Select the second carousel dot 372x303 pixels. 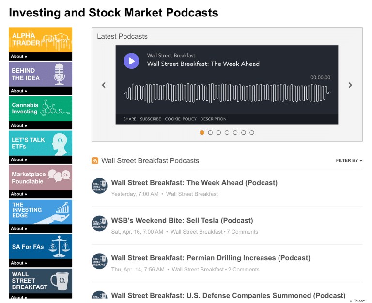pos(210,133)
